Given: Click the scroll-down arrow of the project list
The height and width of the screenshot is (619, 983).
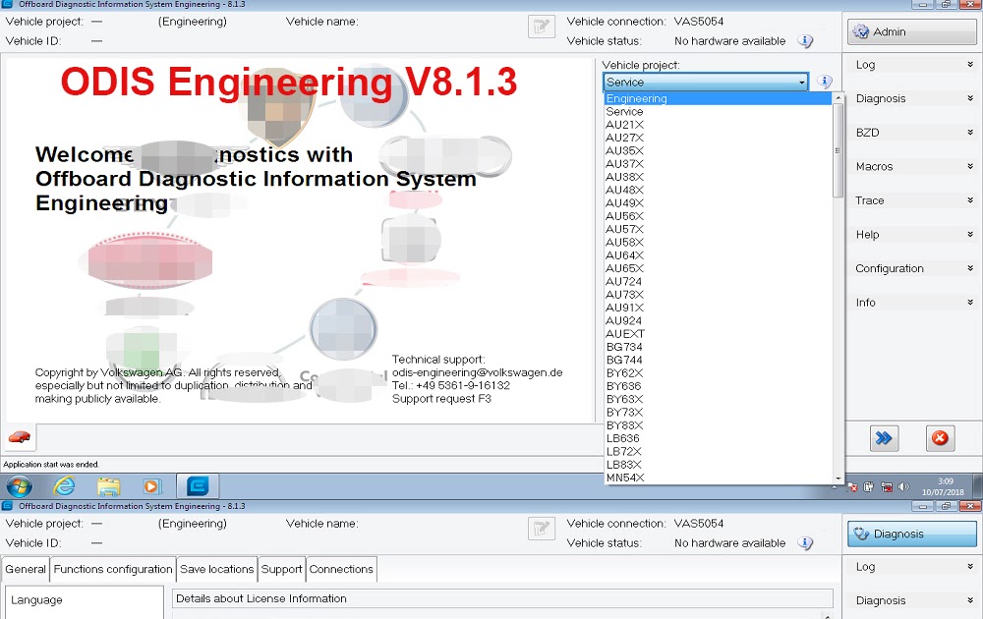Looking at the screenshot, I should (x=838, y=478).
